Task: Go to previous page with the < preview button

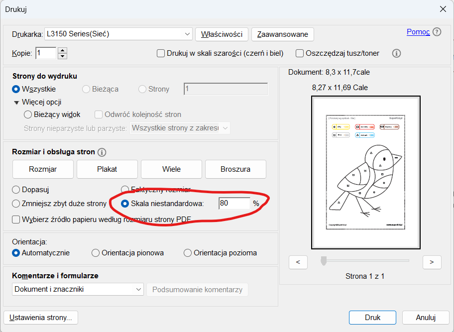Action: (x=298, y=262)
